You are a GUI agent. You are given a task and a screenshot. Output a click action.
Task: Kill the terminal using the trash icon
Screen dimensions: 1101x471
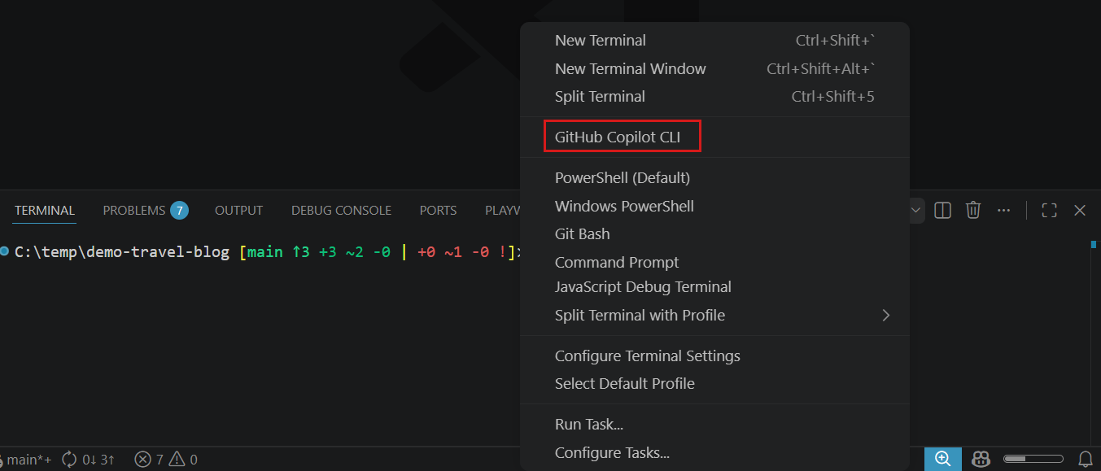click(973, 210)
